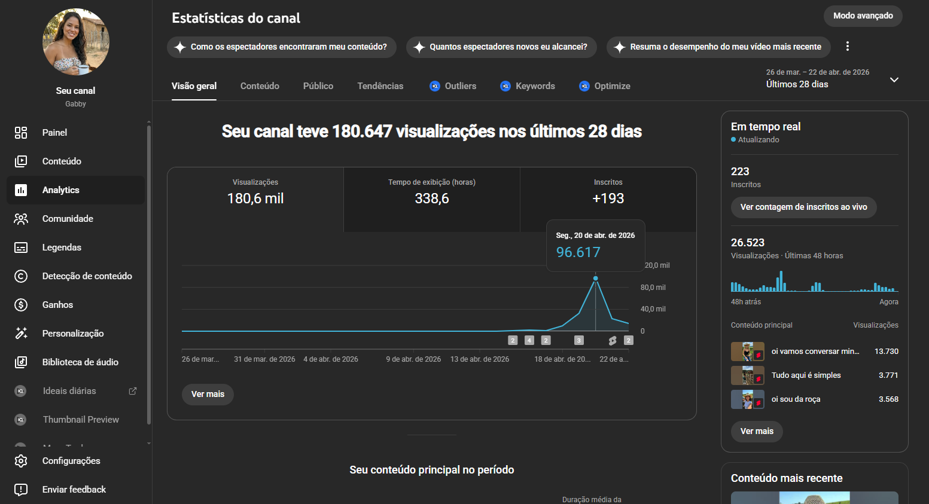929x504 pixels.
Task: Click the 48-hour real-time bar chart
Action: [815, 281]
